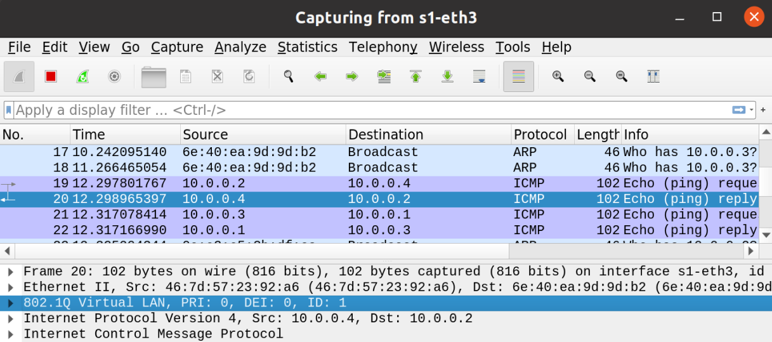Viewport: 772px width, 342px height.
Task: Open the Capture menu
Action: pos(177,47)
